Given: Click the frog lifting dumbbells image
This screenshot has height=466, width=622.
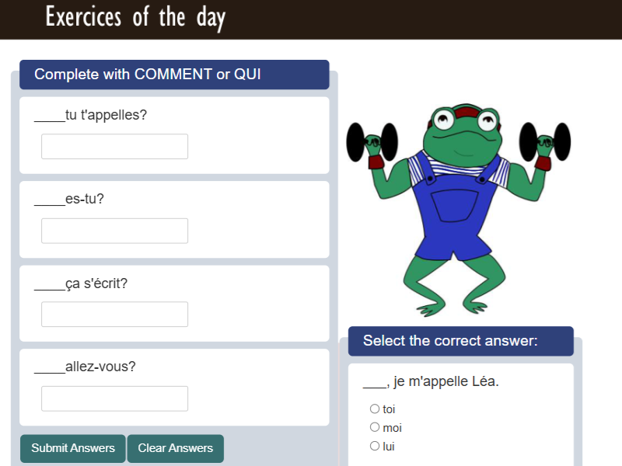Looking at the screenshot, I should click(458, 210).
